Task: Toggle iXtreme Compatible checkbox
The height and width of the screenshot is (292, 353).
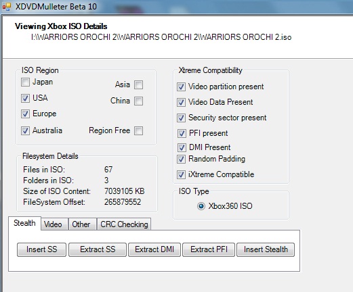Action: 182,174
